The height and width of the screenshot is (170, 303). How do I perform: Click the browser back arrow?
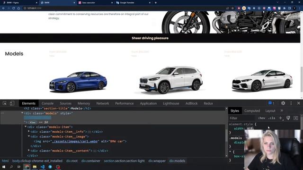pyautogui.click(x=3, y=8)
